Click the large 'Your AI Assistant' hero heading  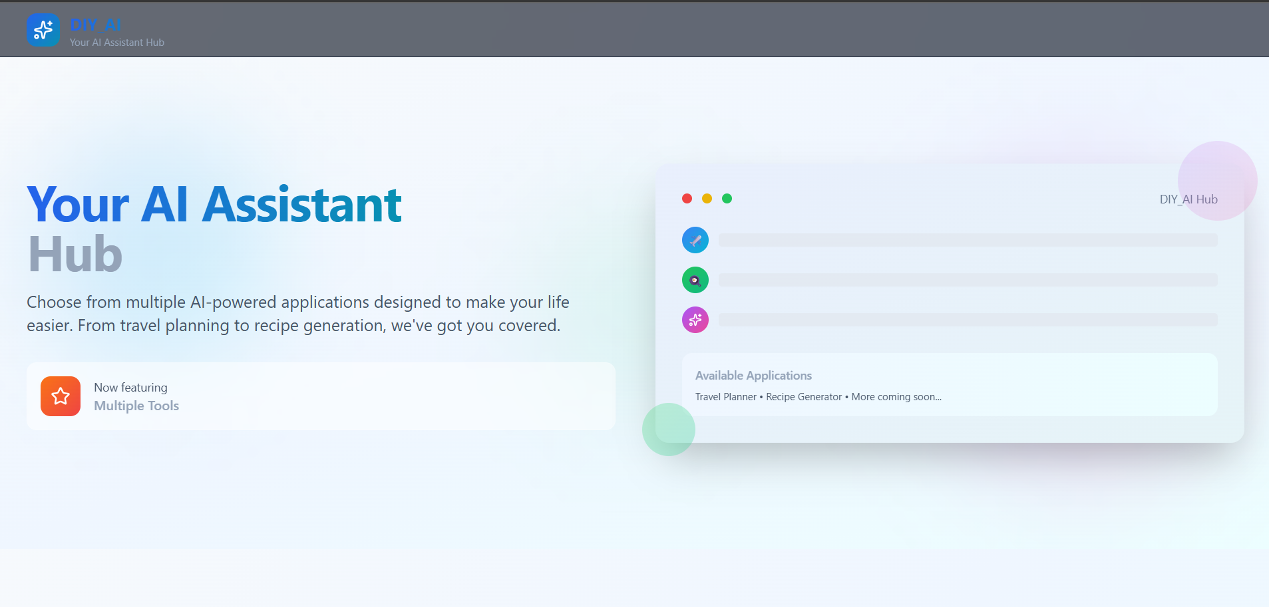point(214,205)
